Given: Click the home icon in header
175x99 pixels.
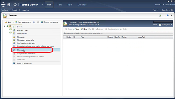Looking at the screenshot, I should click(15, 5).
